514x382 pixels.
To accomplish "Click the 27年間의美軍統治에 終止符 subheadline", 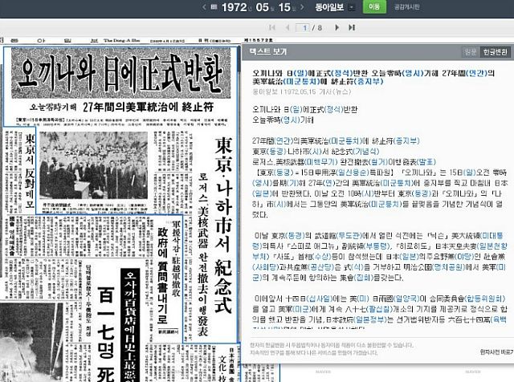I will tap(148, 107).
